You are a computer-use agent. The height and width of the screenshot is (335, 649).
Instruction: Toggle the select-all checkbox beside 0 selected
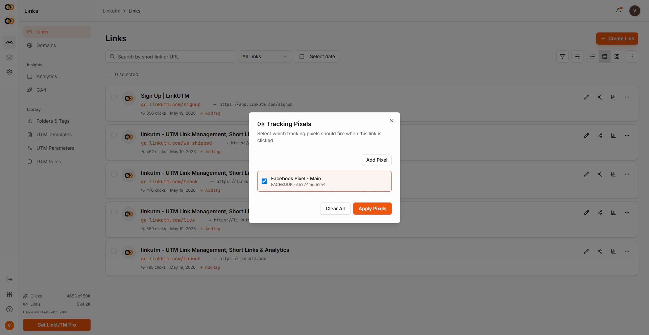(x=110, y=74)
